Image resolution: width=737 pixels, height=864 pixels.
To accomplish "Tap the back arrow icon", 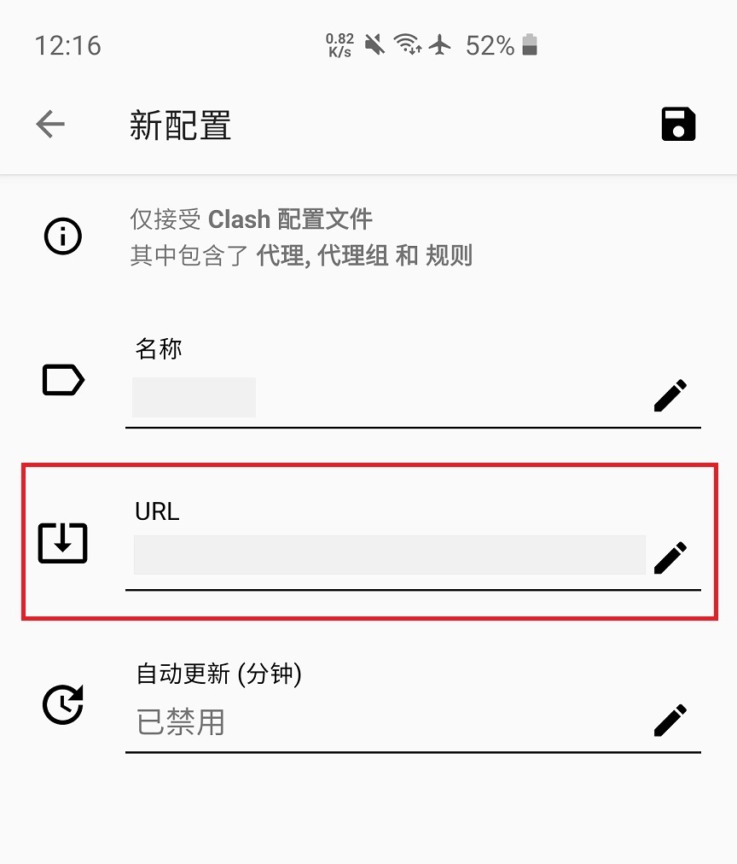I will [x=50, y=124].
